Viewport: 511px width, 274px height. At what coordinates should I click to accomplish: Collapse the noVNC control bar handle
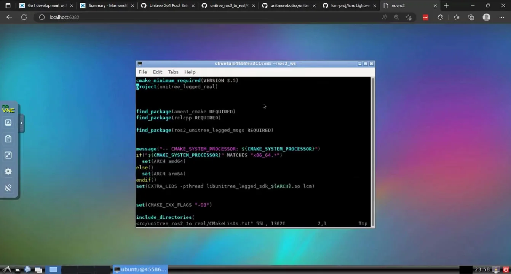(21, 123)
